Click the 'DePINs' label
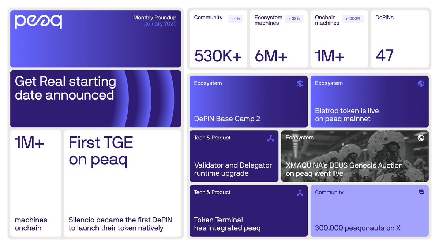 384,18
